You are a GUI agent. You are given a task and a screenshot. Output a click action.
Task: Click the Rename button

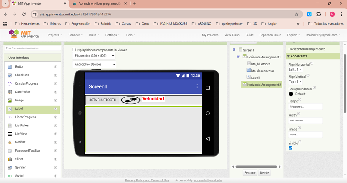(250, 173)
